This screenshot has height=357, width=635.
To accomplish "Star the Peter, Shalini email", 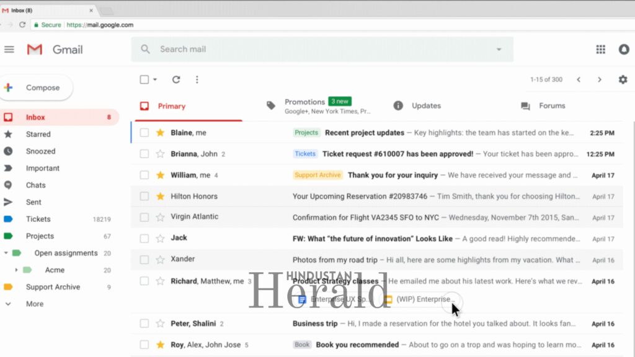I will (x=161, y=324).
